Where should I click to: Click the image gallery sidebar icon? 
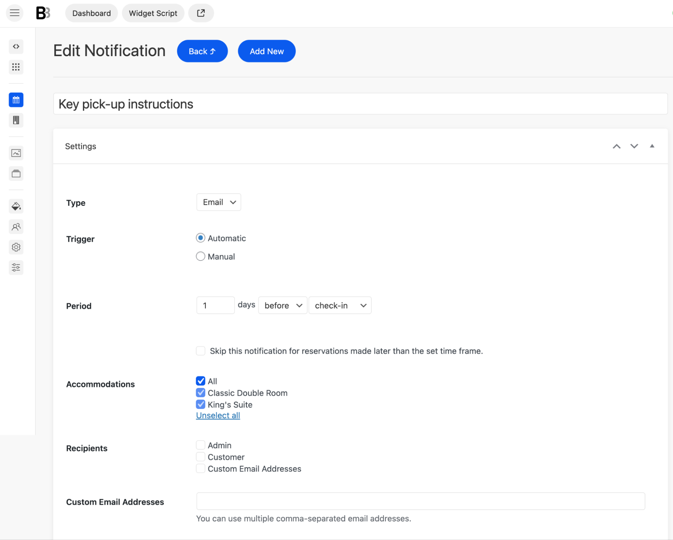(x=16, y=153)
